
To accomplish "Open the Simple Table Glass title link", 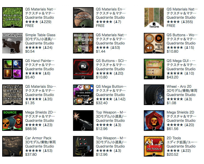I will coord(40,35).
